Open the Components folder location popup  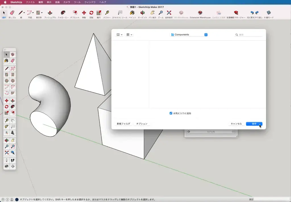click(x=189, y=35)
